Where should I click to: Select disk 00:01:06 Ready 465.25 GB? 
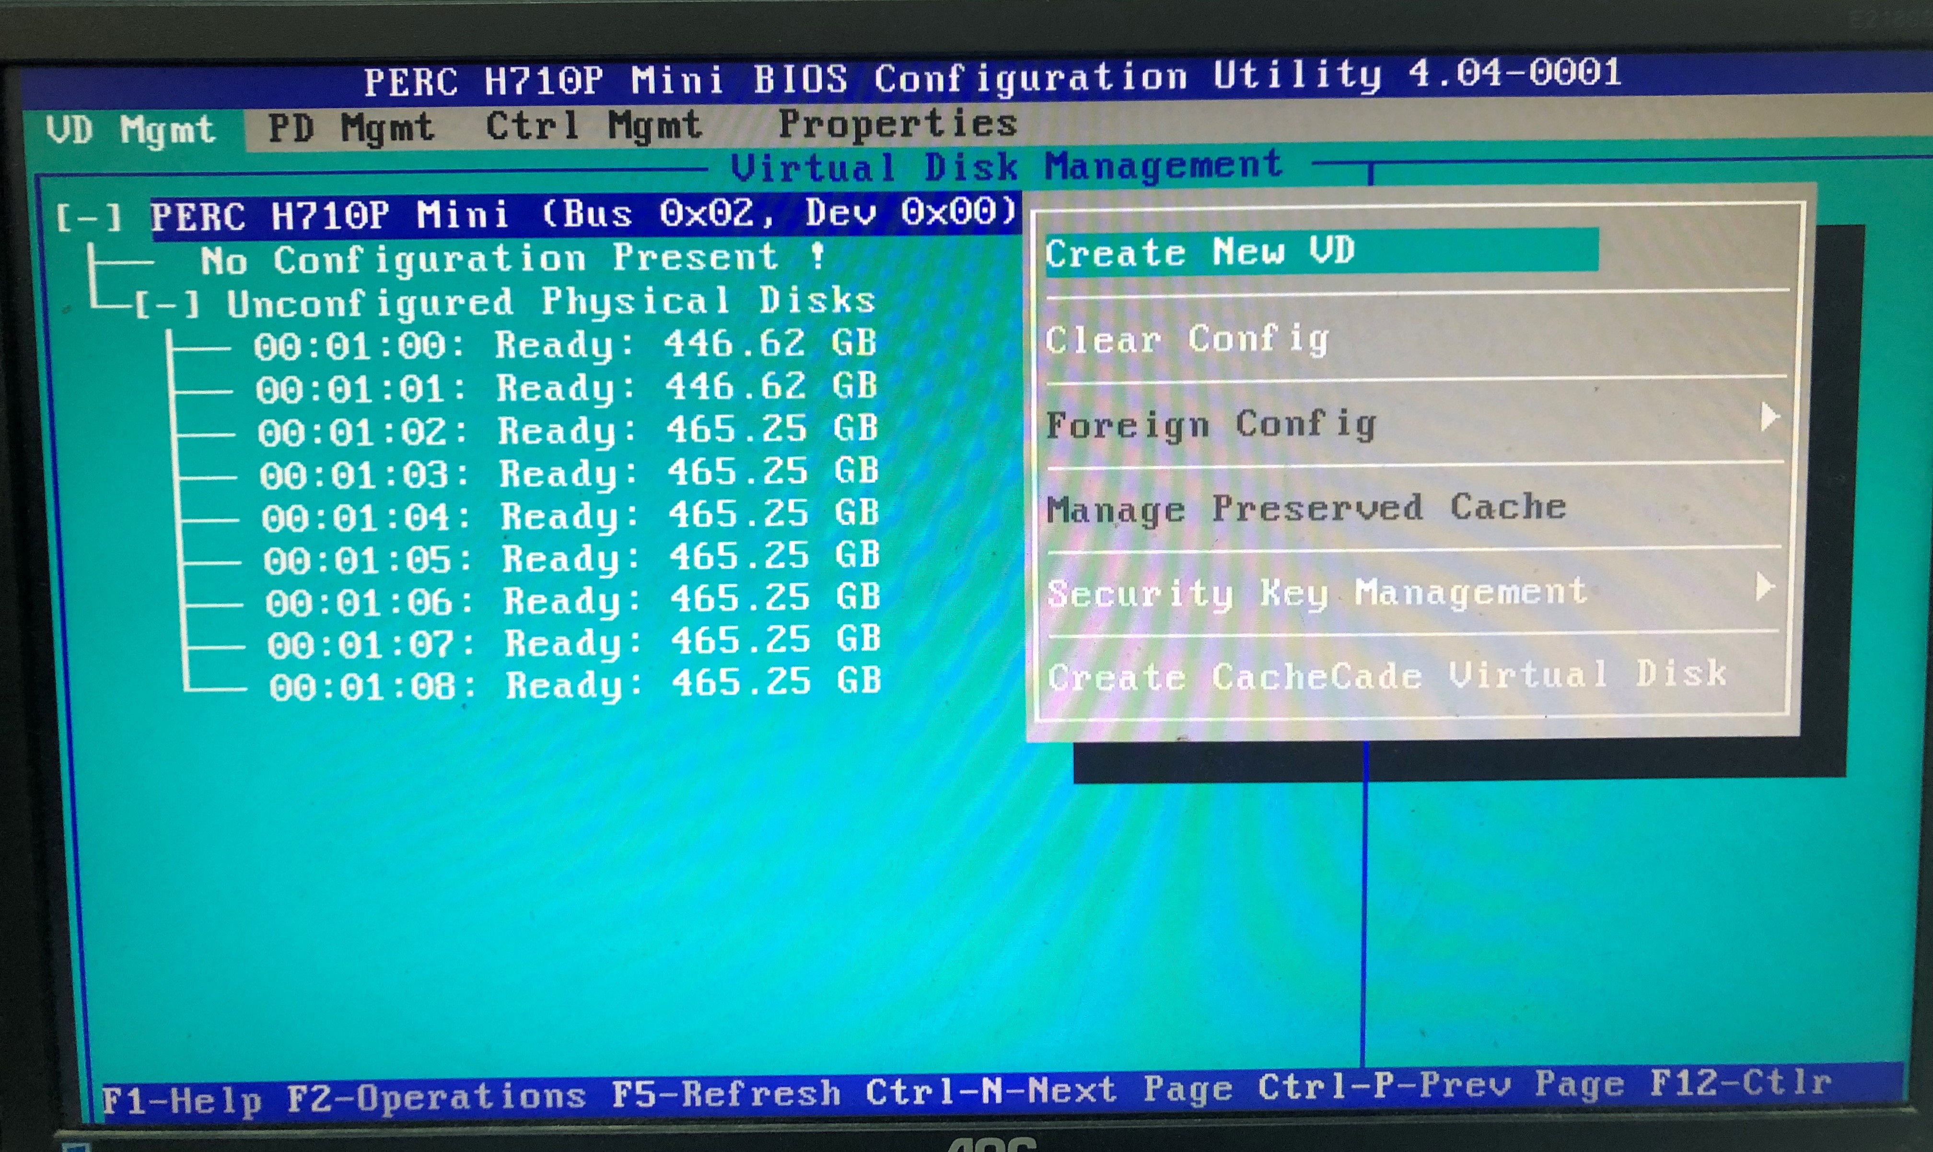(x=573, y=600)
